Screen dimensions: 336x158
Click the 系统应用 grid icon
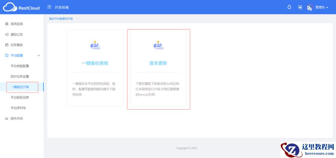coord(7,24)
